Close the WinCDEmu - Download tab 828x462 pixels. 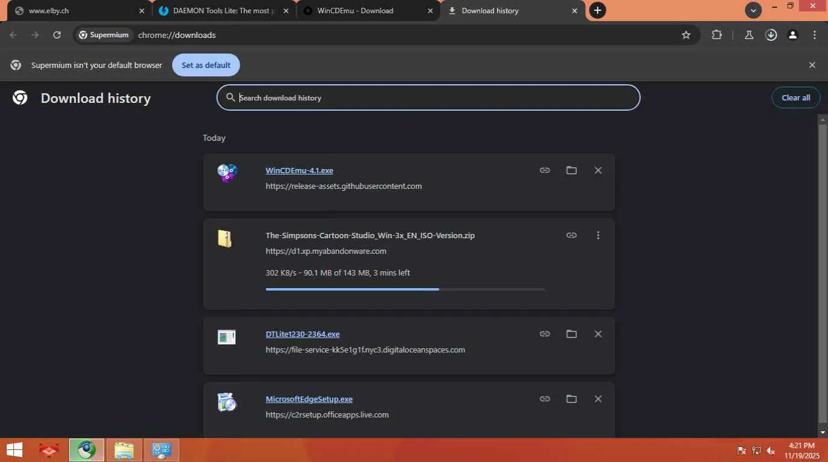click(430, 11)
